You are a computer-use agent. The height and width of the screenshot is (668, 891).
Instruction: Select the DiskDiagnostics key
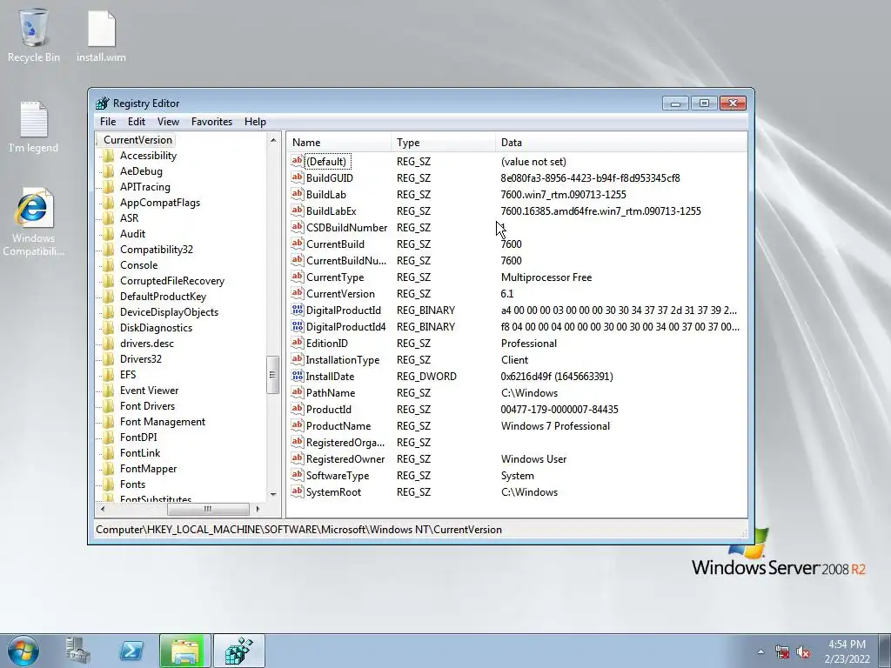[x=157, y=328]
